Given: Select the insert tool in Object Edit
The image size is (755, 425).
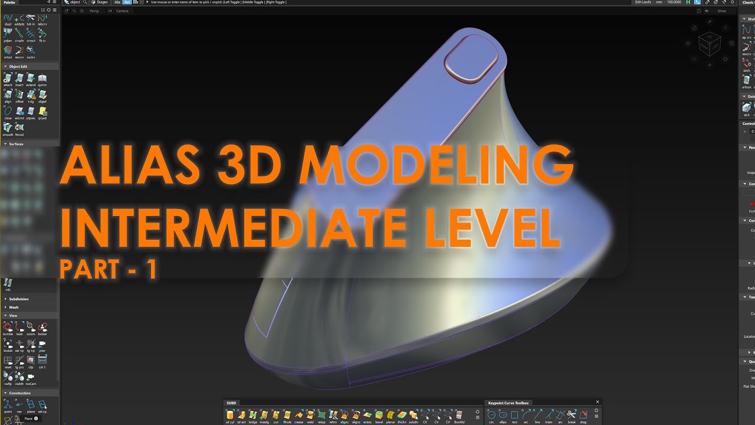Looking at the screenshot, I should 19,80.
